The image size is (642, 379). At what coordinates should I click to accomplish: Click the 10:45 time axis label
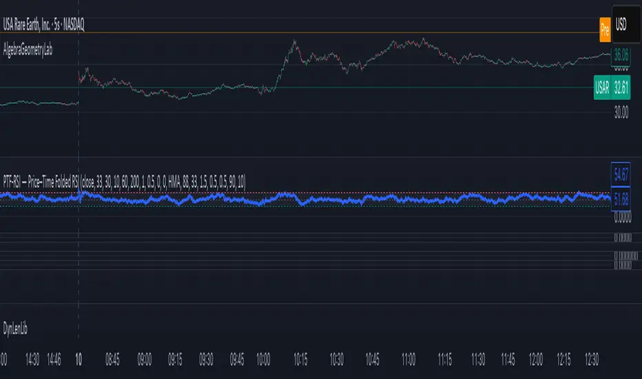click(372, 360)
